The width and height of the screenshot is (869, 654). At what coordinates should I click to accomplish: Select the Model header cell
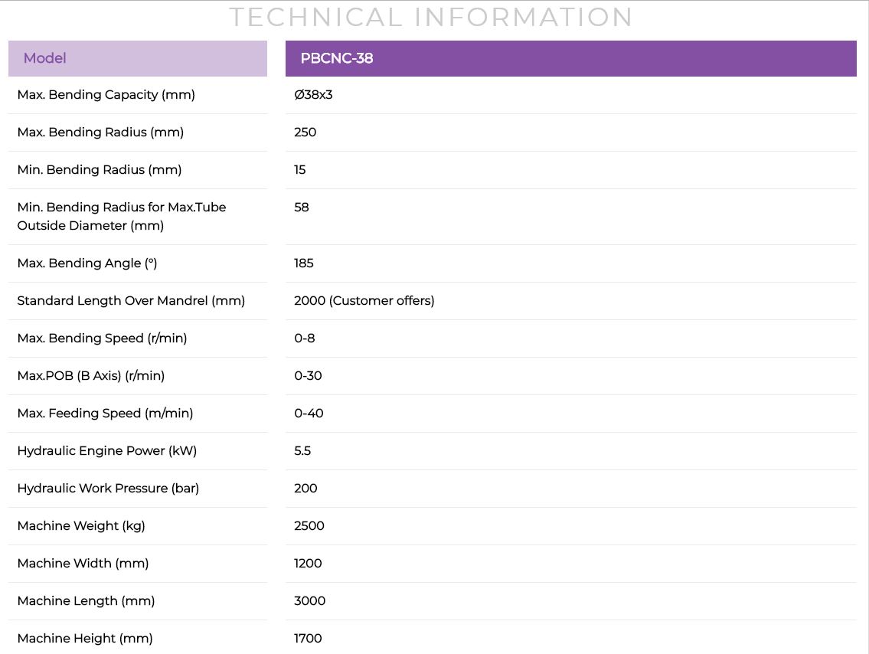pos(138,58)
